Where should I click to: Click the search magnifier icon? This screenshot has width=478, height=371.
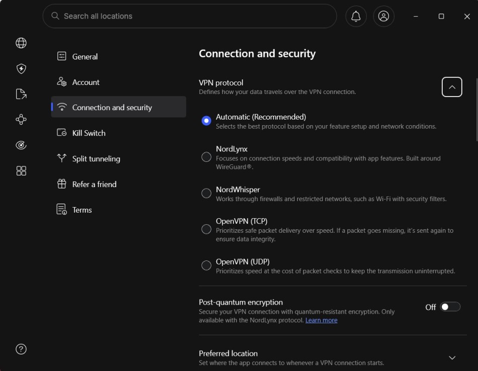(x=55, y=16)
